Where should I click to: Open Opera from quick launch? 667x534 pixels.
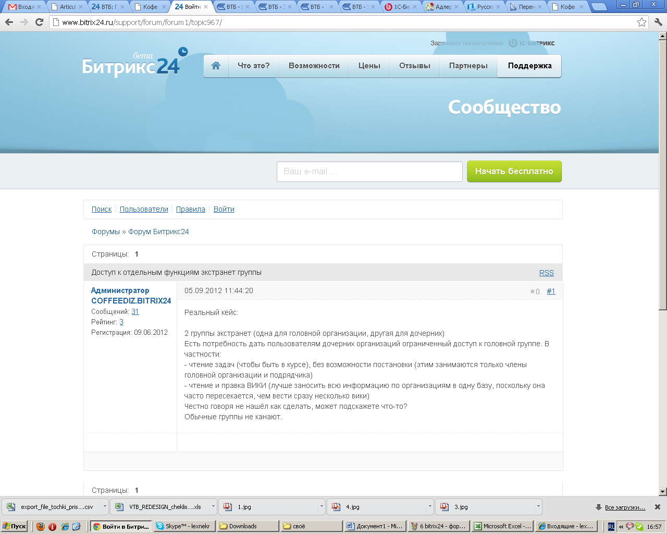pos(52,526)
